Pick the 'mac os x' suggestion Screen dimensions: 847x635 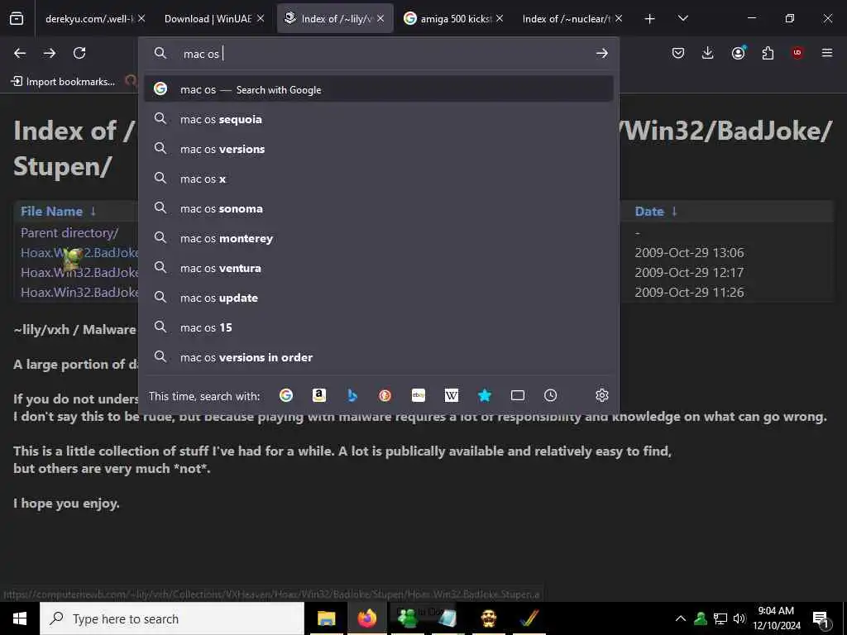(379, 179)
